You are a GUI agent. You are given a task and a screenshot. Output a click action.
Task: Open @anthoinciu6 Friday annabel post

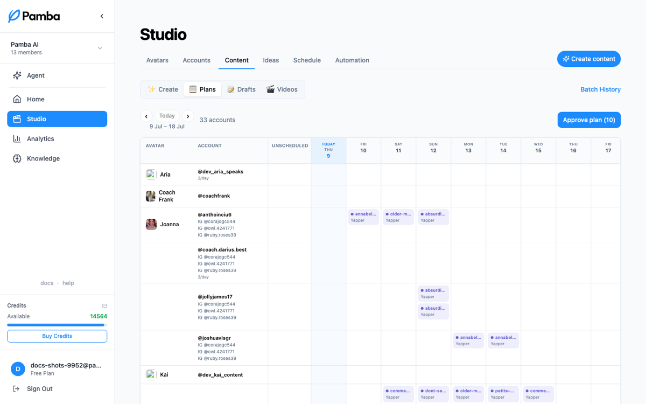coord(363,217)
